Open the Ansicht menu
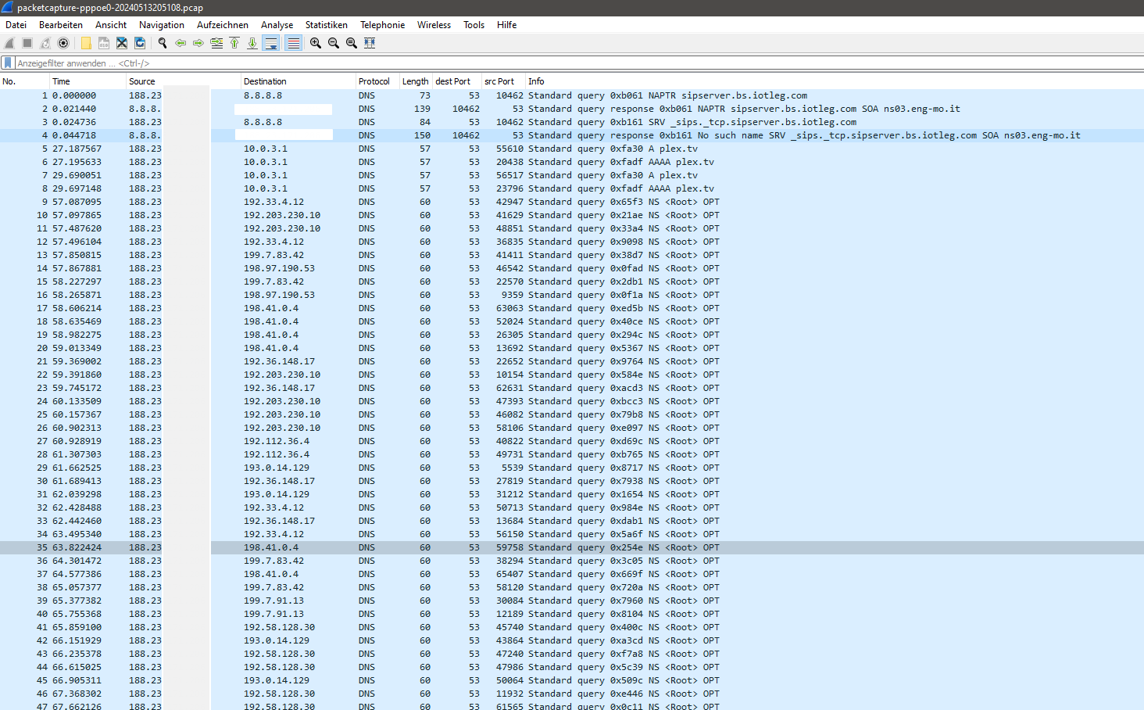Viewport: 1144px width, 710px height. (111, 25)
